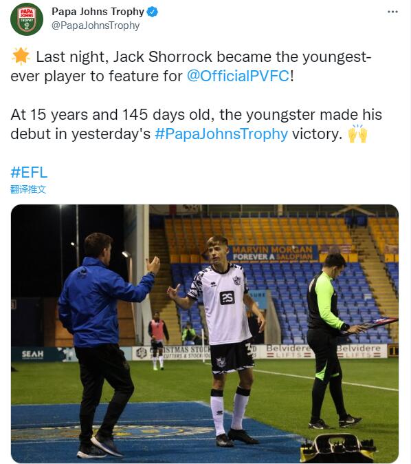
Task: Open the Papa Johns Trophy display name
Action: pyautogui.click(x=98, y=12)
